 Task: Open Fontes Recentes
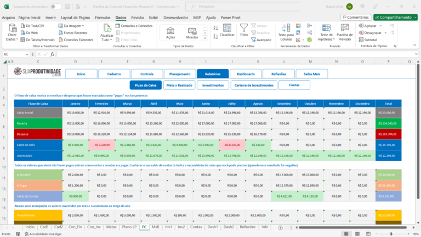(73, 33)
